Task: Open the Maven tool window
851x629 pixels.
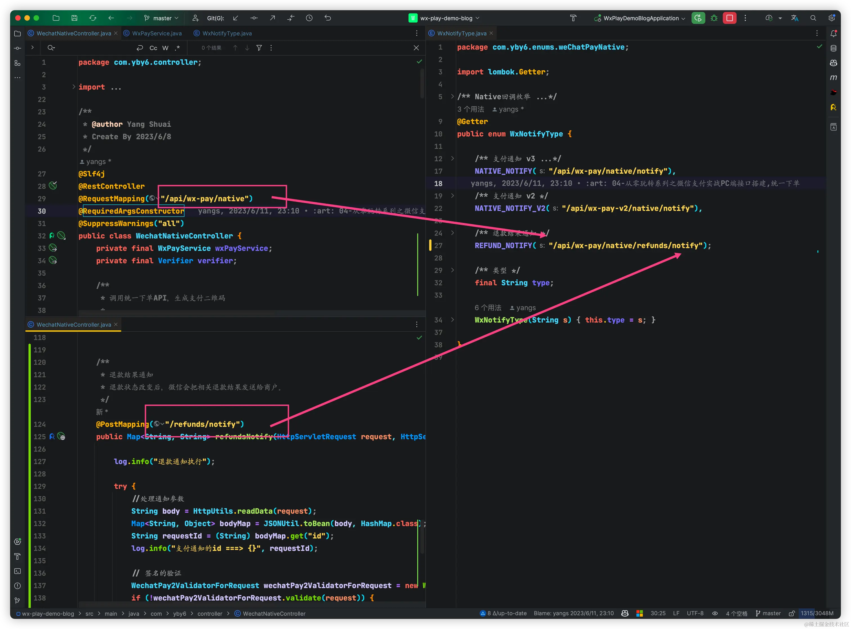Action: coord(834,78)
